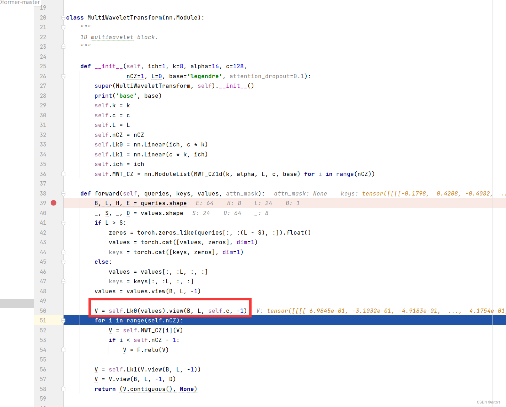
Task: Click 'values.view(B, L, -1)' on line 48
Action: [x=164, y=291]
